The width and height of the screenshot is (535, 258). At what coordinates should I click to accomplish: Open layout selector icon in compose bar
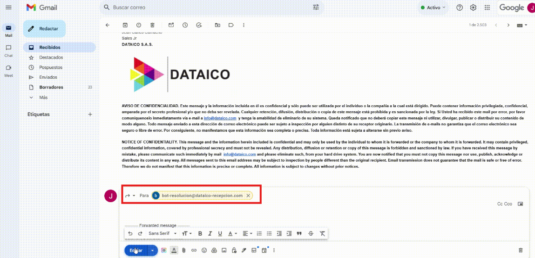(254, 250)
